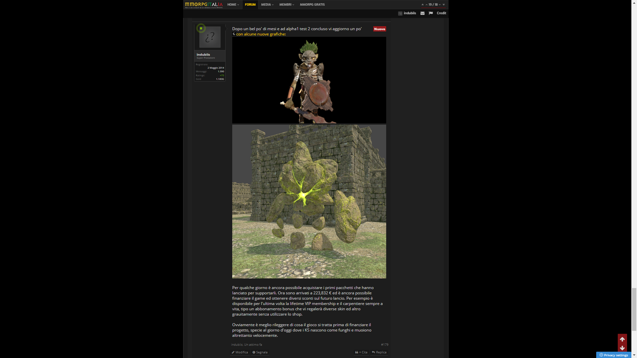Viewport: 637px width, 358px height.
Task: Jump to first page double-up arrow
Action: (x=422, y=5)
